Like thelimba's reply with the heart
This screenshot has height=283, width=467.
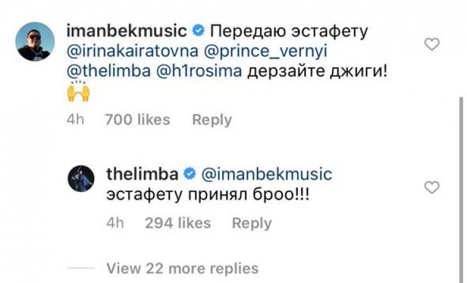pyautogui.click(x=432, y=188)
